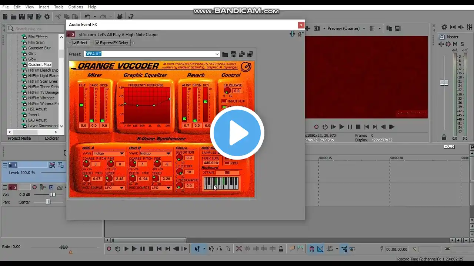
Task: Open the Edit menu
Action: point(17,7)
